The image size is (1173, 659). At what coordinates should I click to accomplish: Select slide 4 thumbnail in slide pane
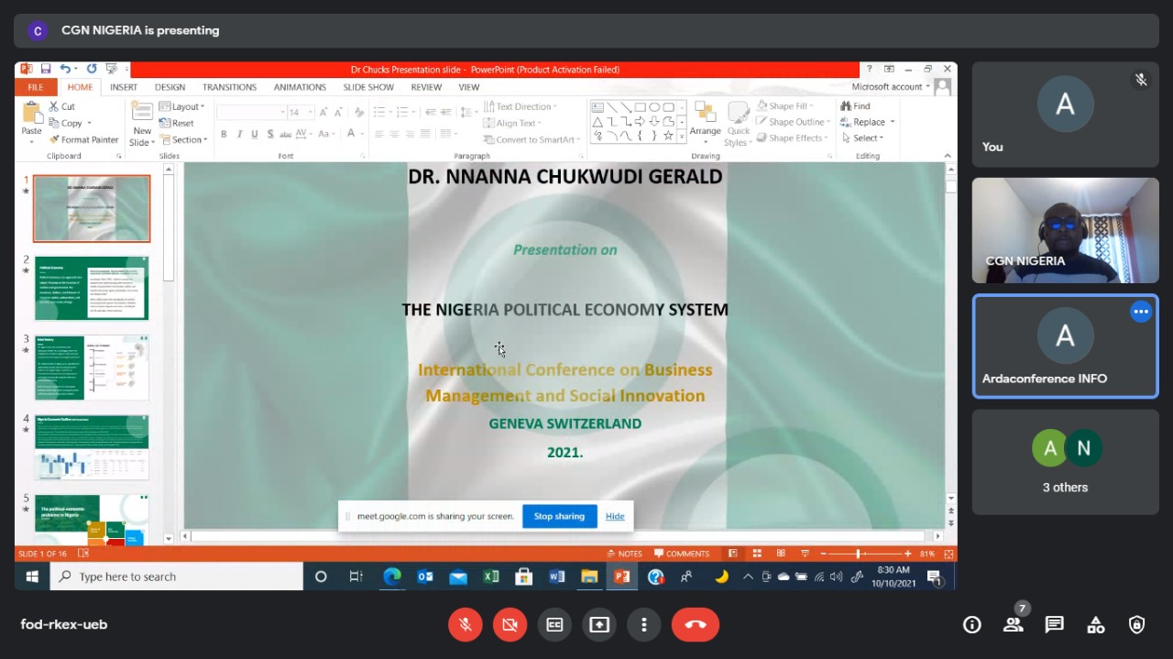(92, 447)
